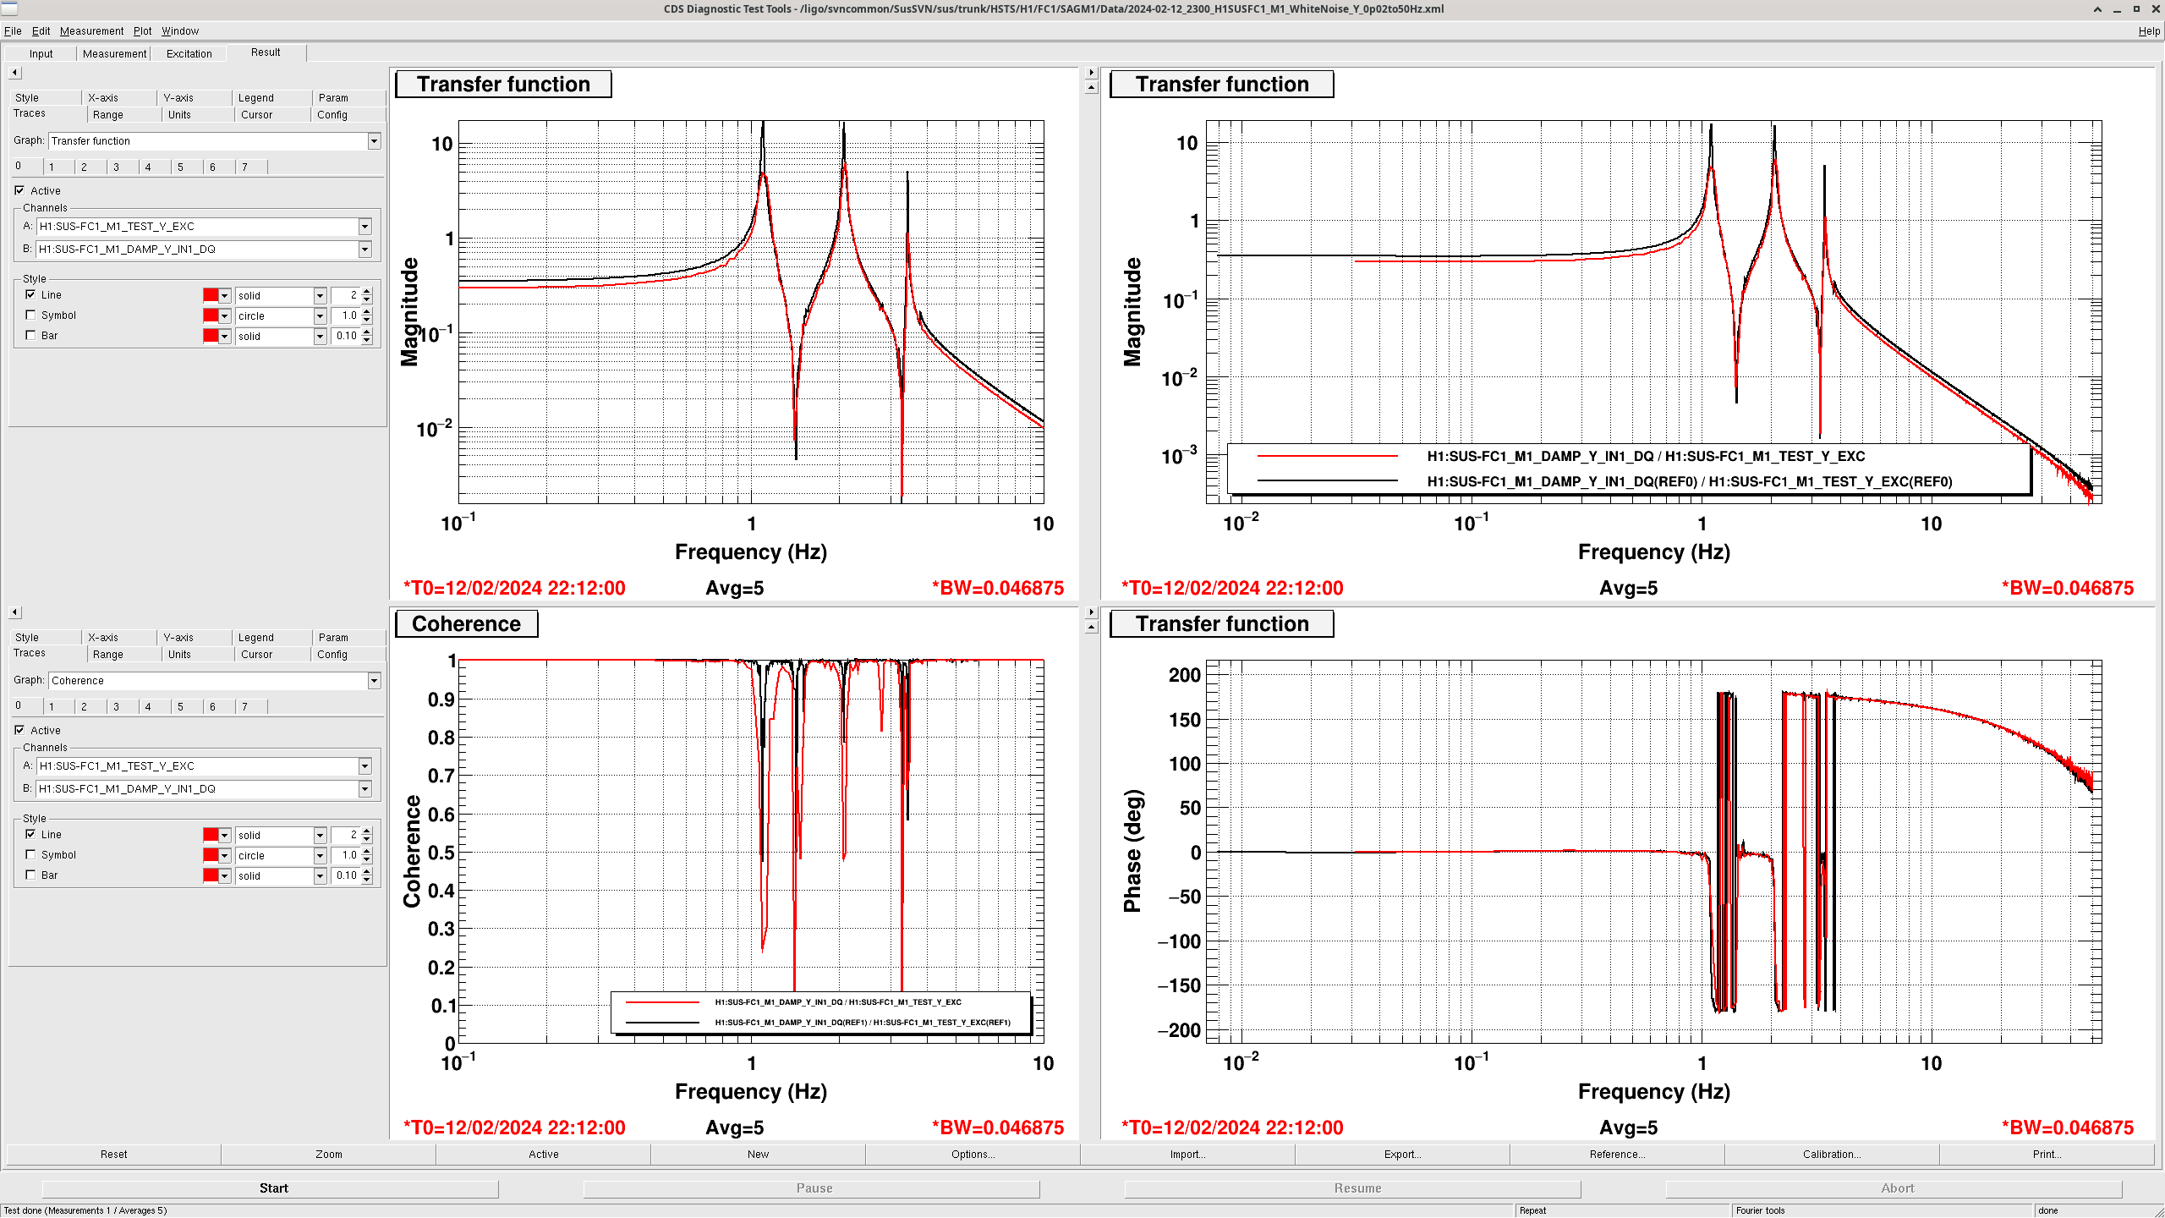
Task: Increase line width stepper in Transfer function panel
Action: pos(367,291)
